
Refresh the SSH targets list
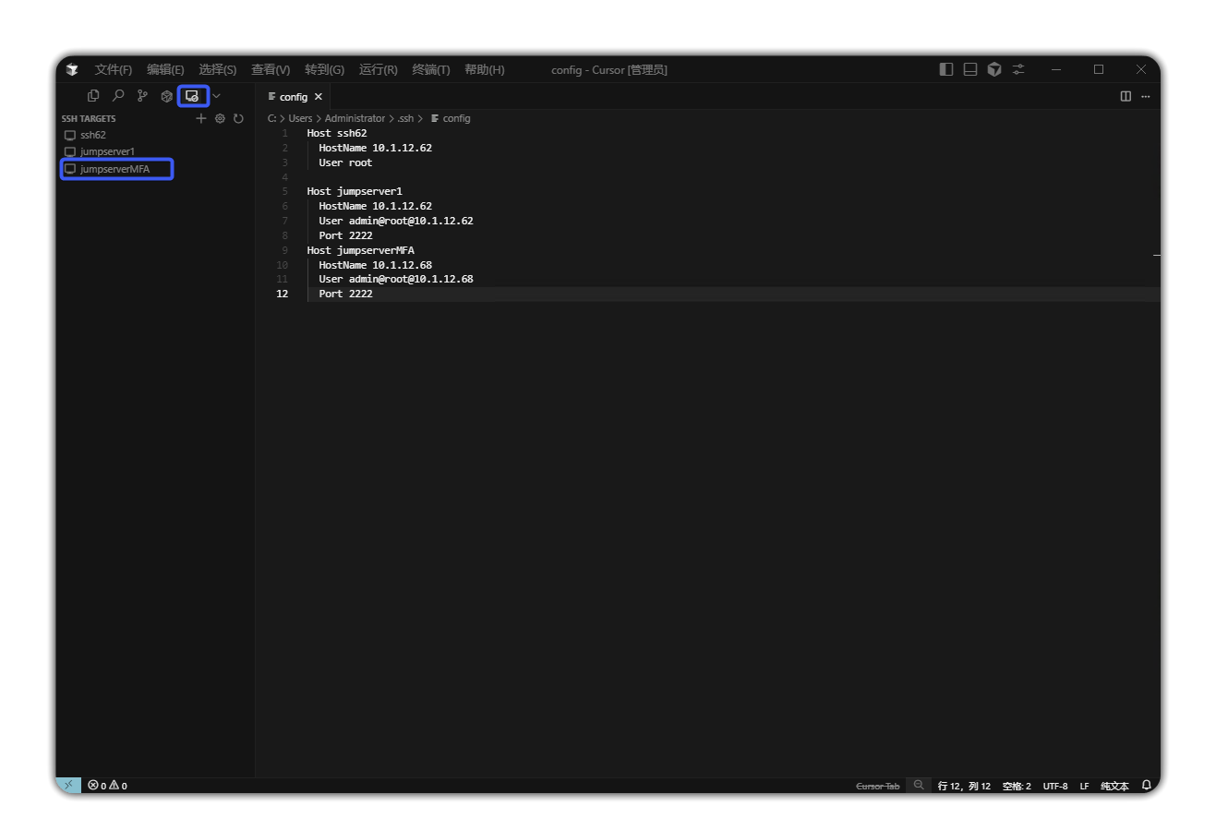tap(238, 118)
